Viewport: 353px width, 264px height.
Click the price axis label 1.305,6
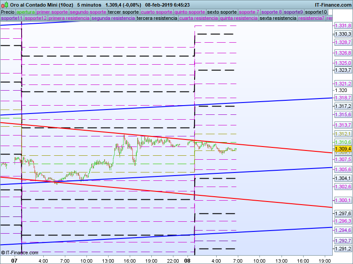point(343,169)
